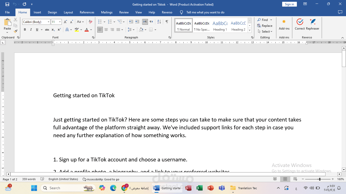
Task: Increase paragraph indent
Action: (137, 22)
